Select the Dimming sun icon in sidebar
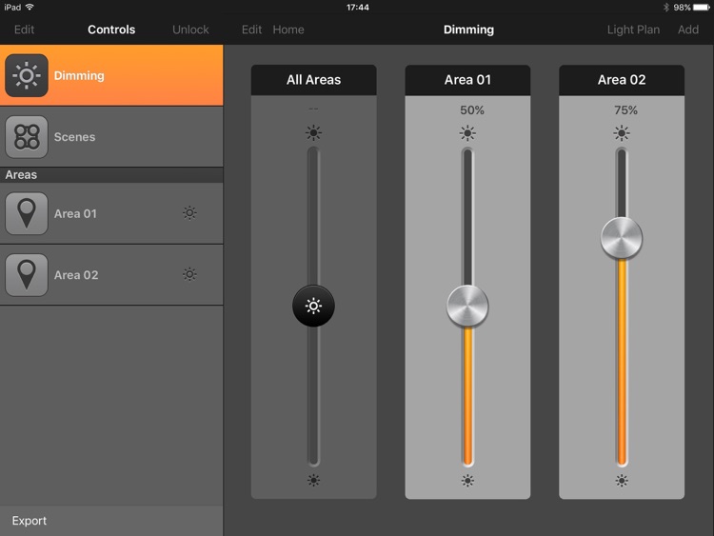Viewport: 714px width, 536px height. 27,75
